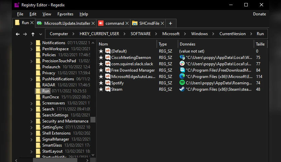Viewport: 281px width, 162px height.
Task: Click the tree horizontal scrollbar right arrow
Action: click(x=87, y=160)
